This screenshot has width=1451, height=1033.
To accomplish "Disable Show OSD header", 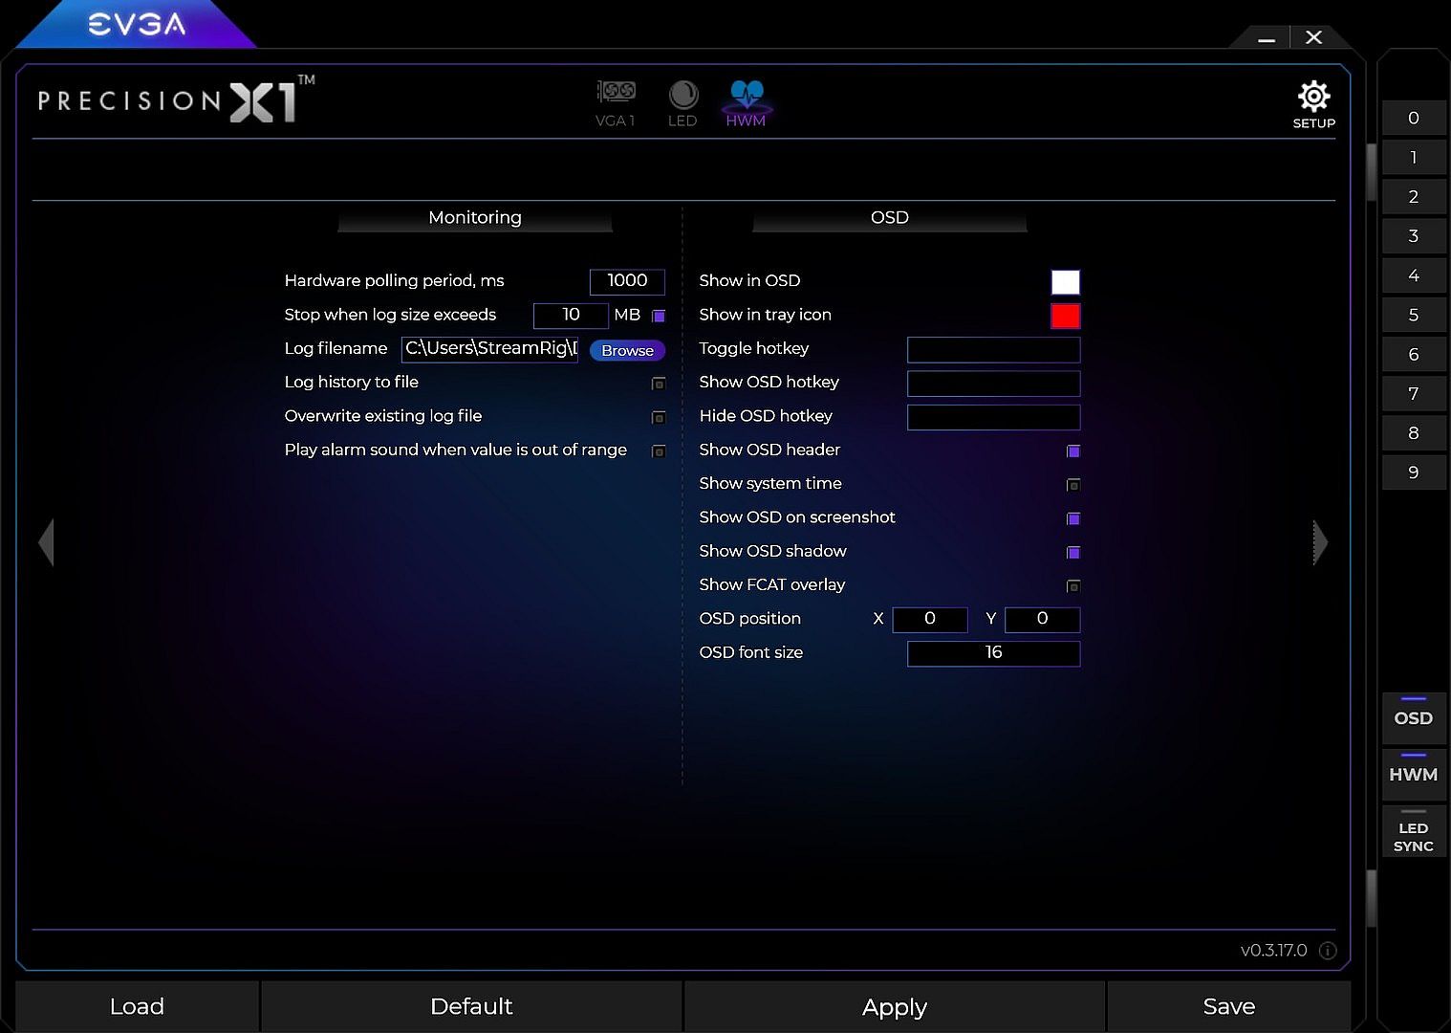I will (x=1073, y=451).
